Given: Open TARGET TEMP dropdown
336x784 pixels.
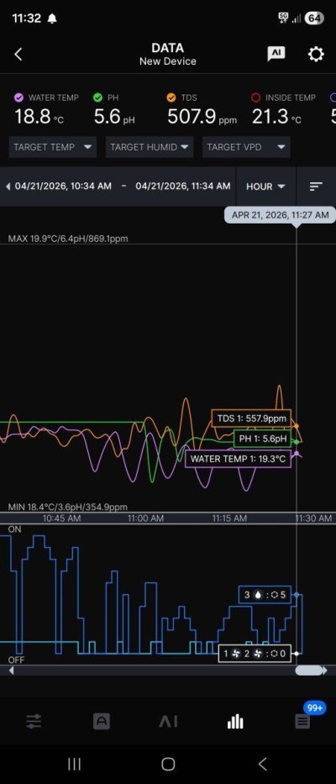Looking at the screenshot, I should [x=52, y=147].
